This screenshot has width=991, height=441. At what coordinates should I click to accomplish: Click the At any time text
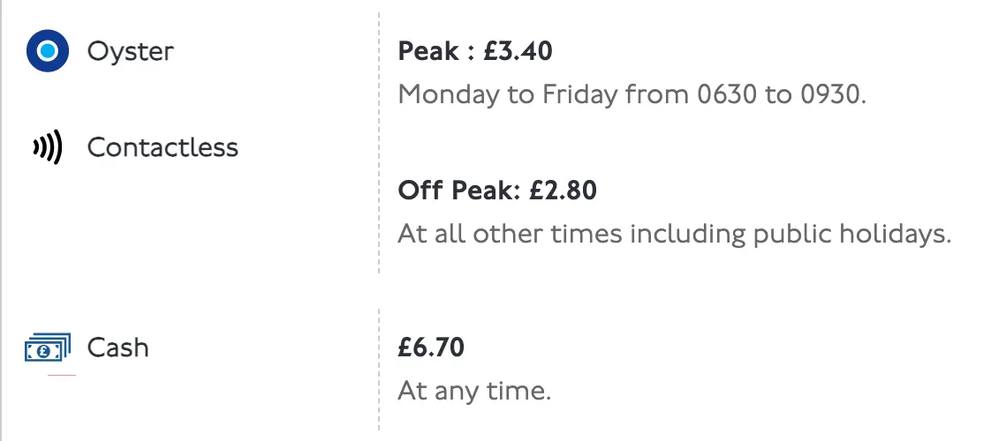click(474, 391)
